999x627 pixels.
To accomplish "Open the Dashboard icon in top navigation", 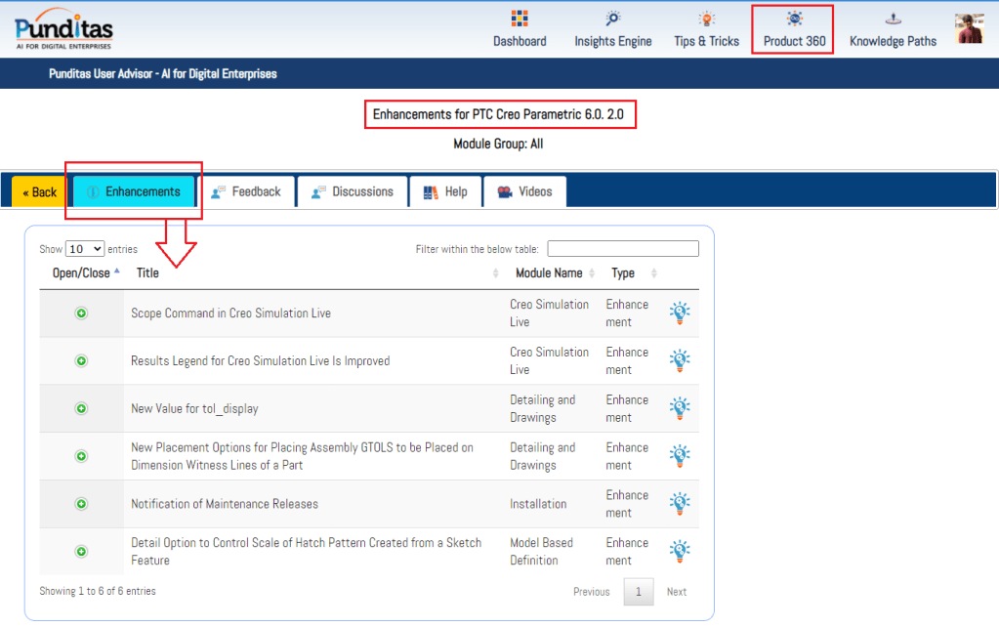I will pyautogui.click(x=520, y=19).
